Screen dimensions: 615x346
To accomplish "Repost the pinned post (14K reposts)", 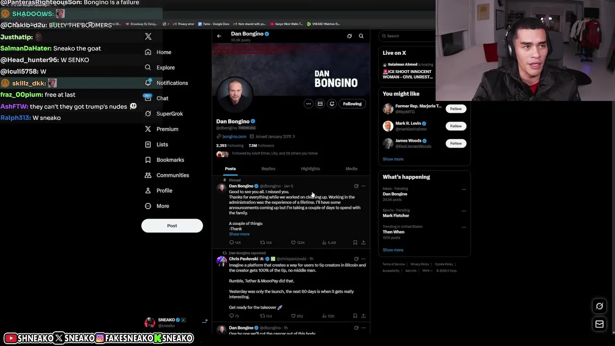I will (x=266, y=243).
